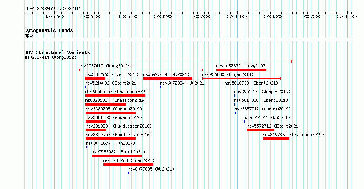Open nsv3951750 (Wenger2019) label
The image size is (364, 189).
pyautogui.click(x=262, y=92)
